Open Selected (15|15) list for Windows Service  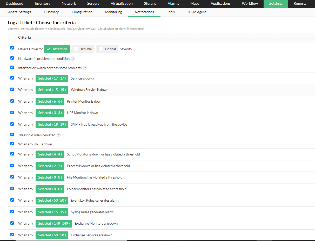[52, 90]
